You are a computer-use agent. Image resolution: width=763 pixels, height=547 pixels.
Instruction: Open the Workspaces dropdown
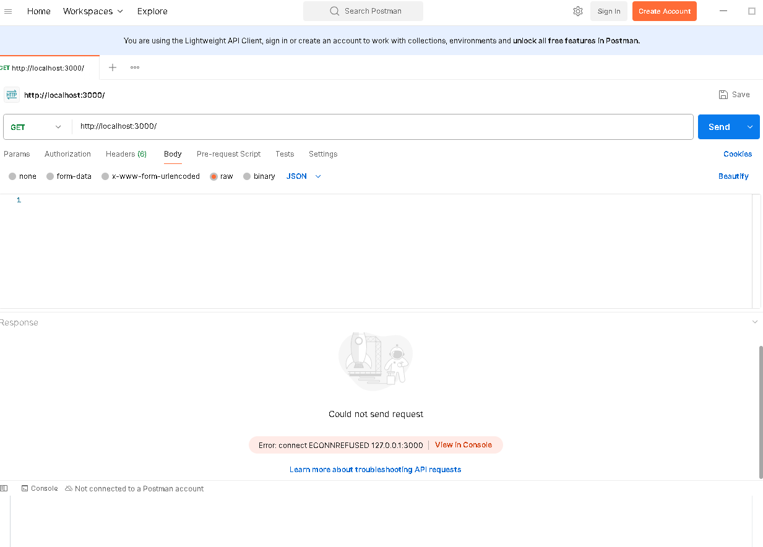coord(93,11)
